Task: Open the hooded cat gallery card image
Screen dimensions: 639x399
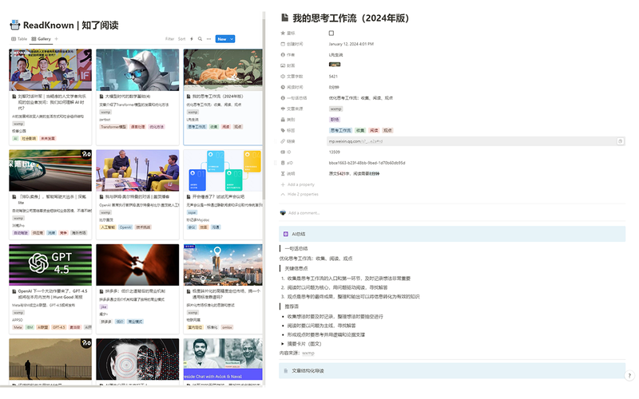Action: [137, 69]
